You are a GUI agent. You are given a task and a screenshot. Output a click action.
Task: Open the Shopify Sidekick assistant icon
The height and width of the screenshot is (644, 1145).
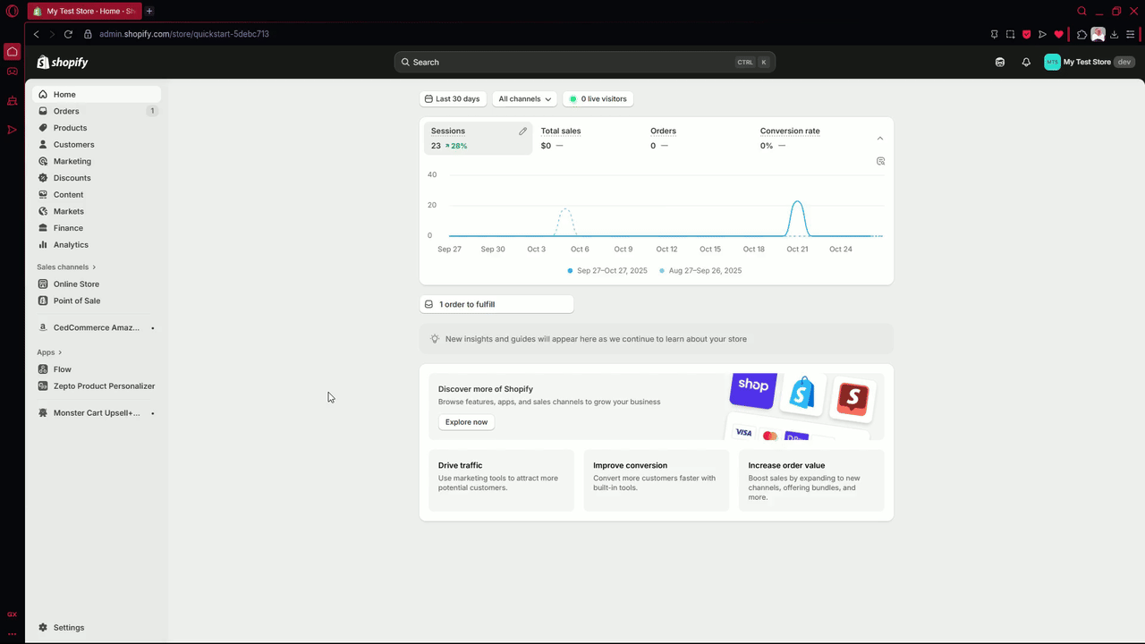click(x=1000, y=63)
